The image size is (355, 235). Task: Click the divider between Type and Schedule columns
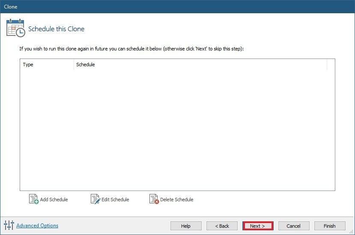pyautogui.click(x=74, y=65)
